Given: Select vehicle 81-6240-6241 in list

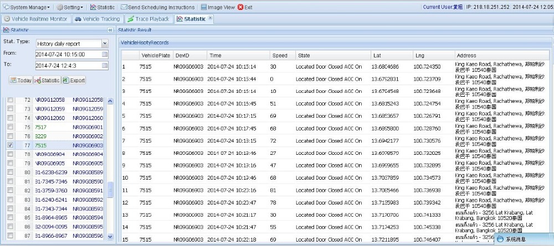Looking at the screenshot, I should (x=50, y=200).
